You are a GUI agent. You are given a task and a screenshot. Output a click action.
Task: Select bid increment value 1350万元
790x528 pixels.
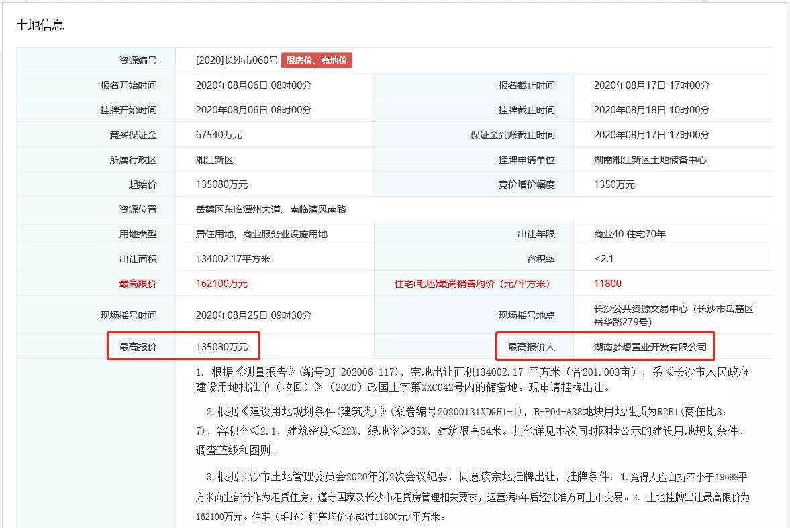614,184
